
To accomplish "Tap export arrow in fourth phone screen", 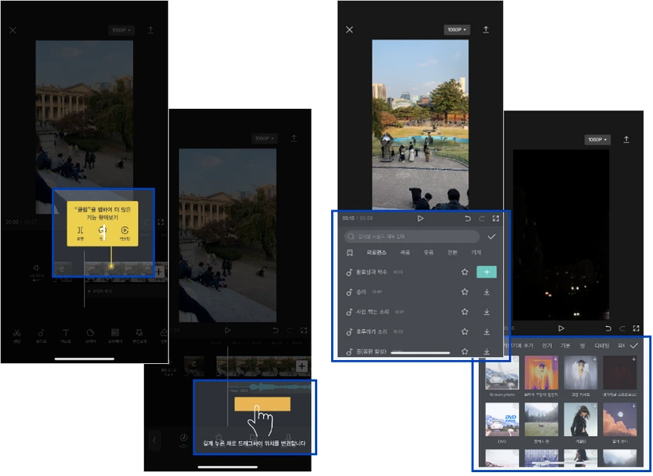I will pos(626,139).
